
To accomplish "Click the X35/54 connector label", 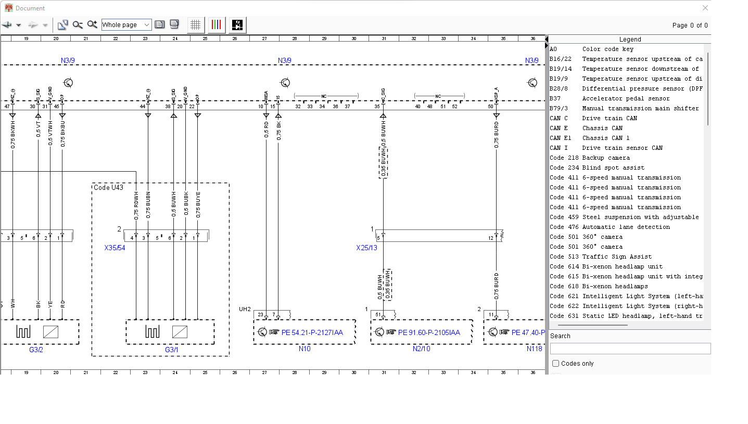I will (115, 248).
